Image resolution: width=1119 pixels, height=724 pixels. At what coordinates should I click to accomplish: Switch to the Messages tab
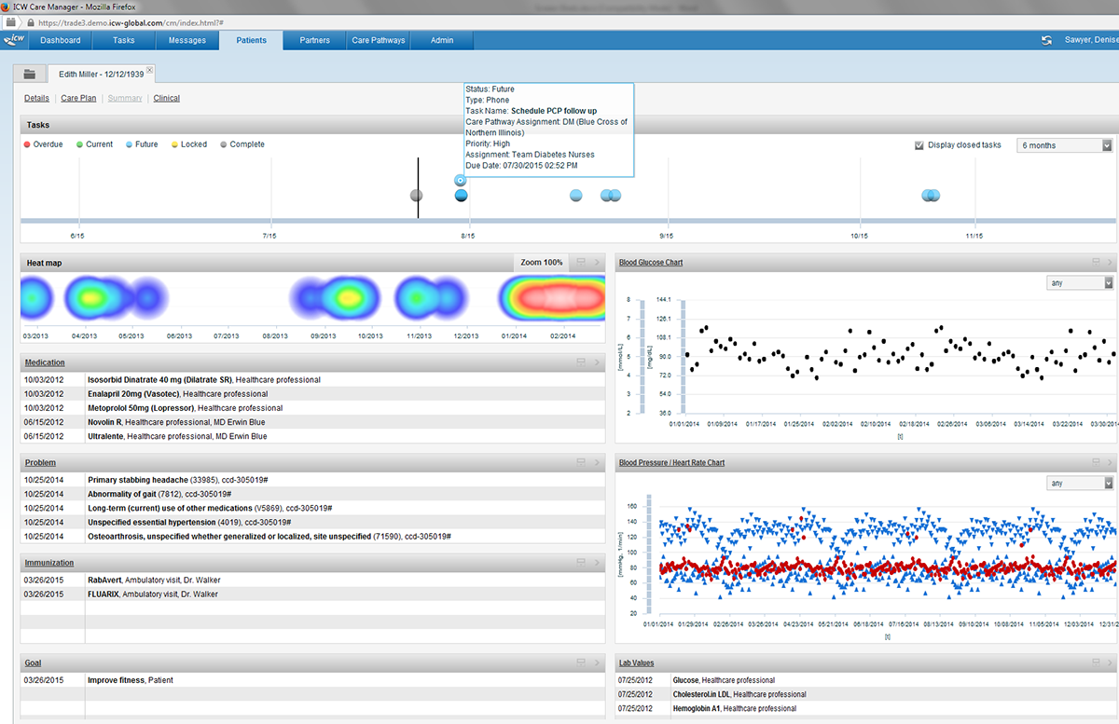pos(187,40)
